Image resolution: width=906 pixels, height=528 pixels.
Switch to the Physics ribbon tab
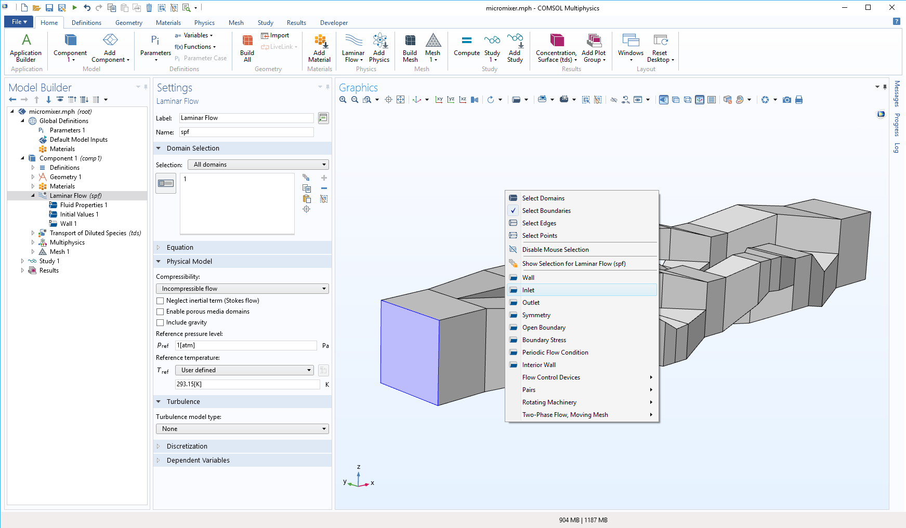tap(204, 22)
